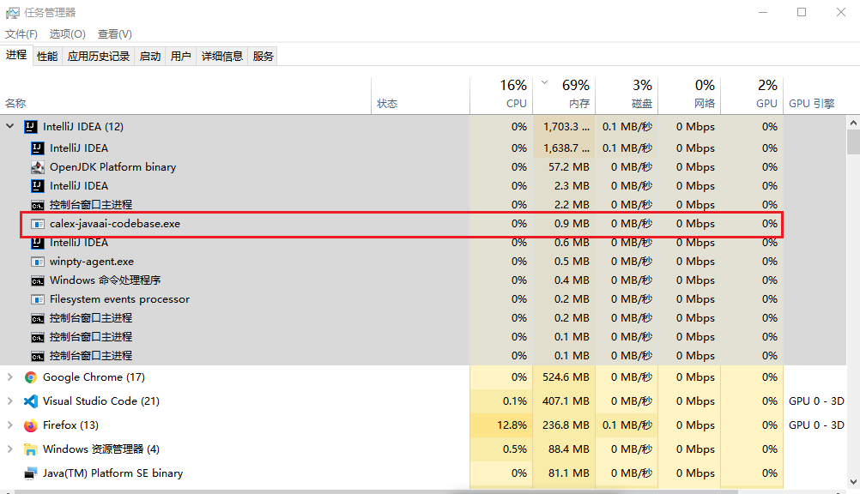
Task: Click the vertical scrollbar down arrow
Action: click(853, 482)
